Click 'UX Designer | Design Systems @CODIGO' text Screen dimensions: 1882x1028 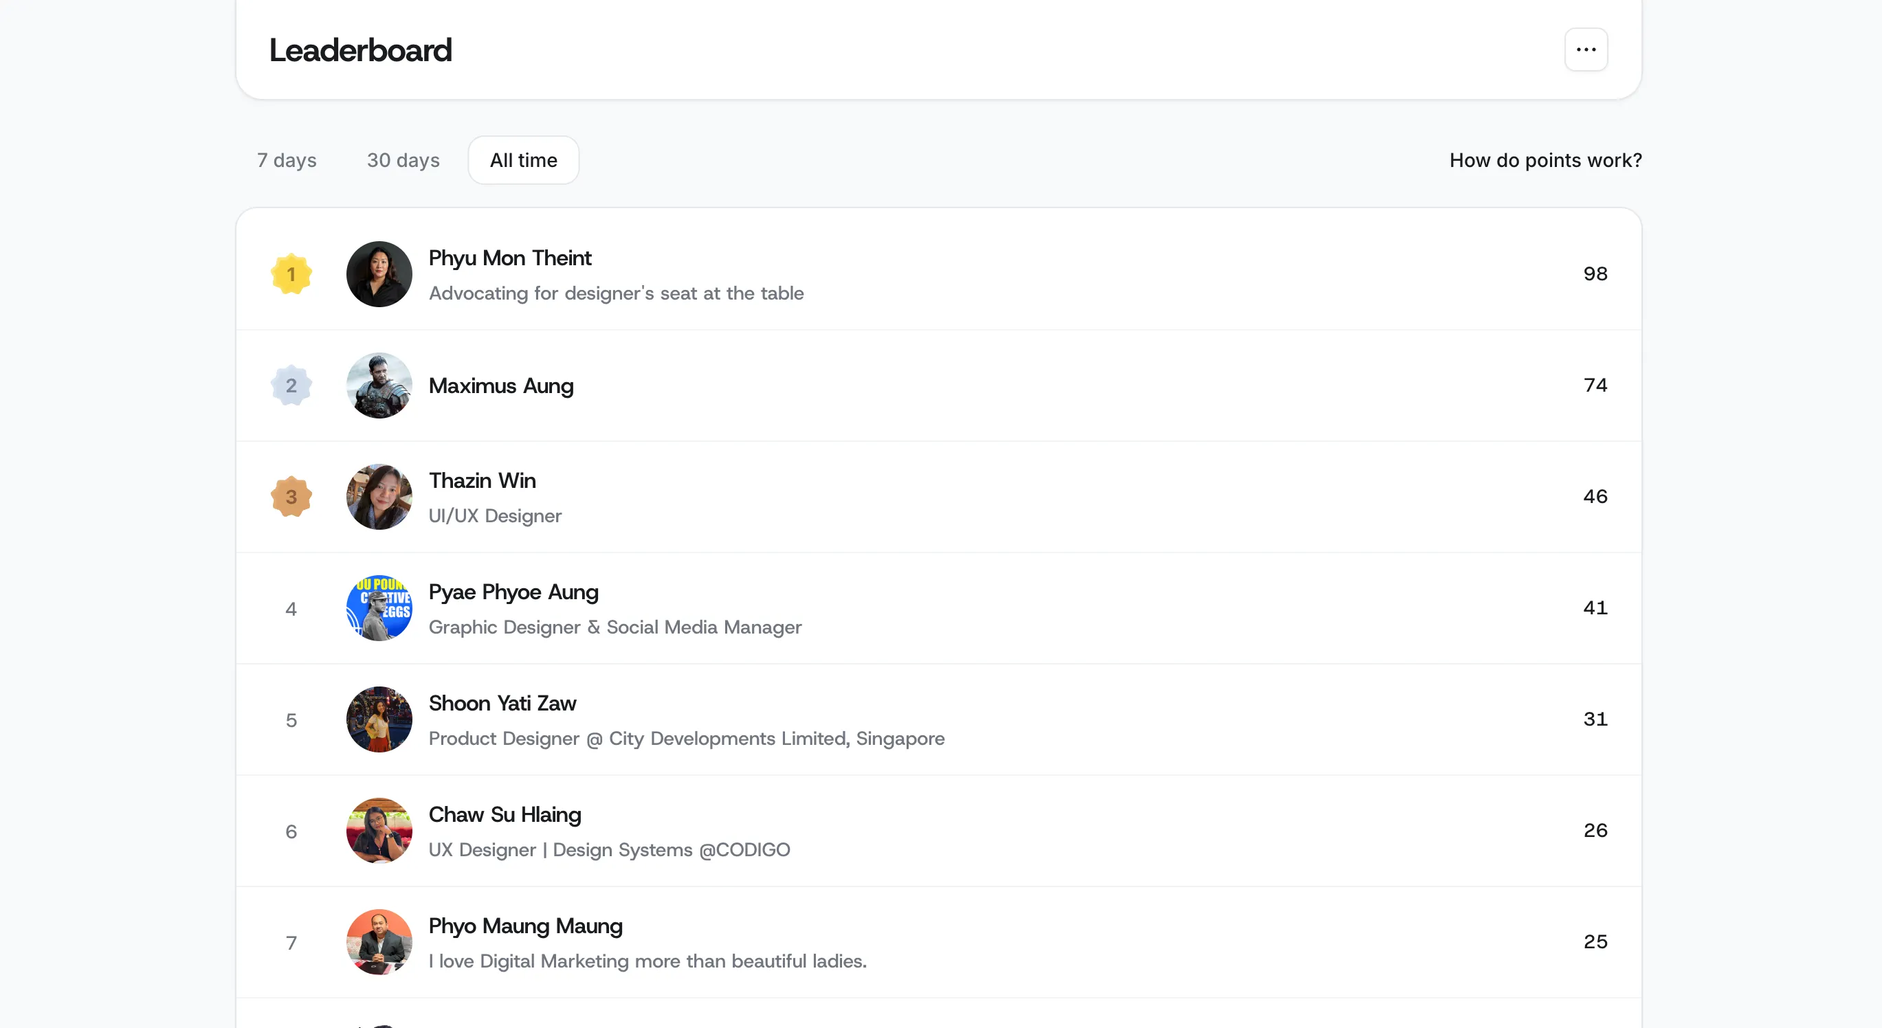609,850
